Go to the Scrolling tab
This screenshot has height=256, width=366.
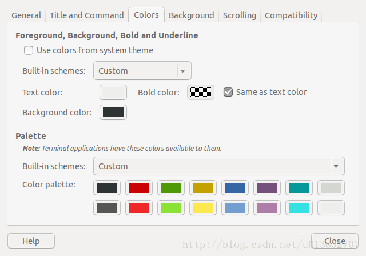pyautogui.click(x=240, y=15)
